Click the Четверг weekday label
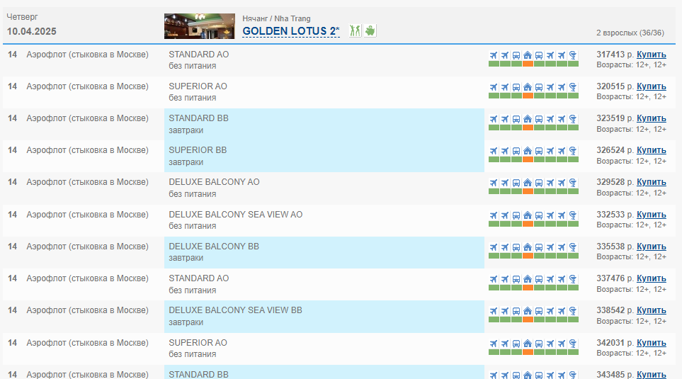The height and width of the screenshot is (379, 682). pos(22,17)
